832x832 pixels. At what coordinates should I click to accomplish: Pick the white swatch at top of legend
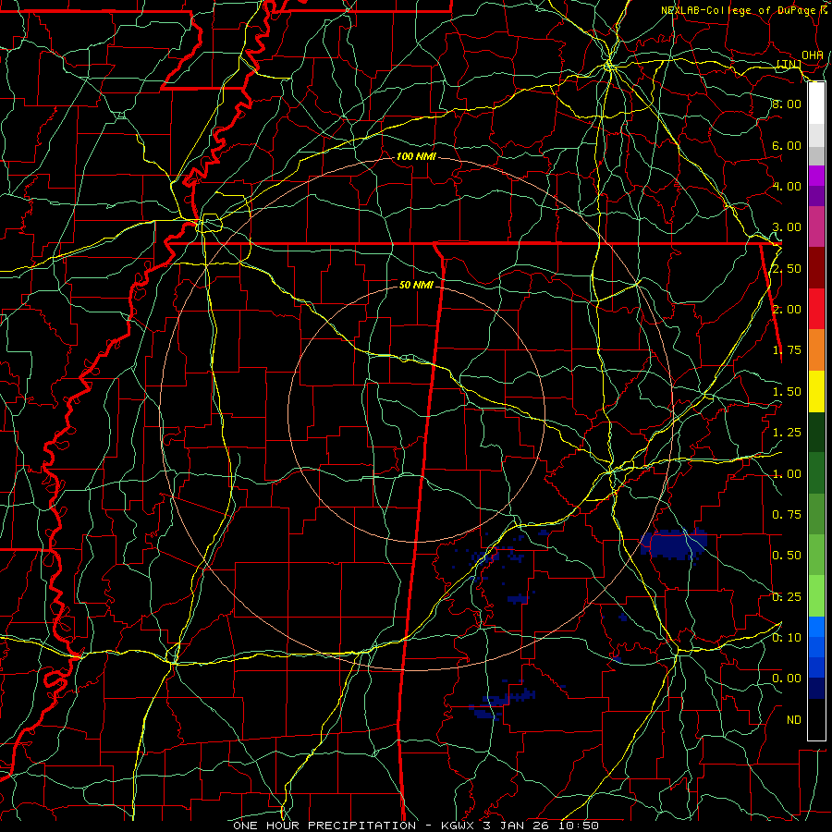(x=816, y=104)
